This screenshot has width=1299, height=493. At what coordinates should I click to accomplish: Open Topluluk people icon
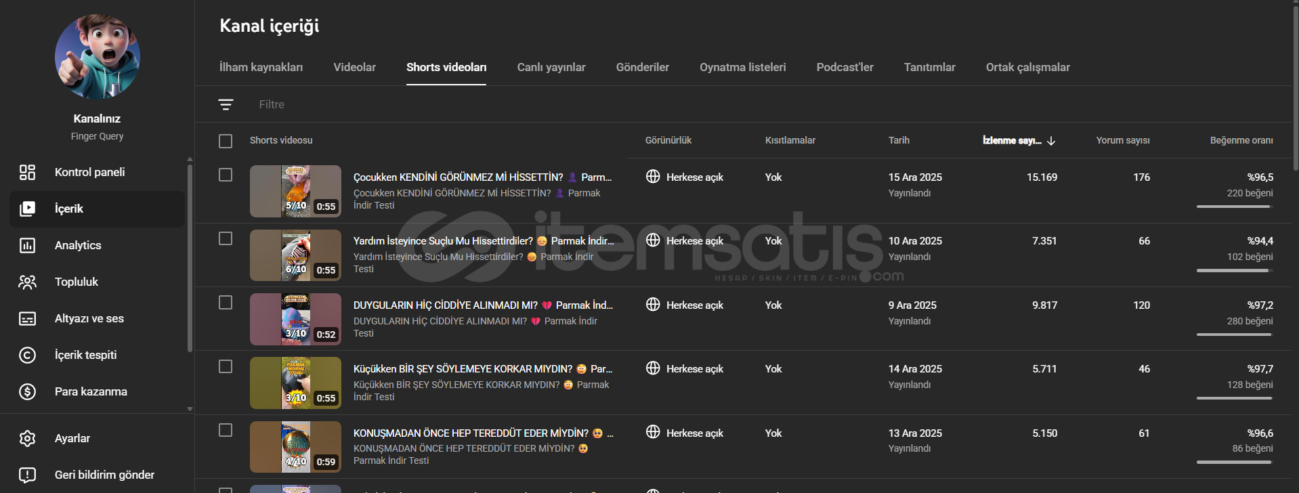click(x=27, y=282)
